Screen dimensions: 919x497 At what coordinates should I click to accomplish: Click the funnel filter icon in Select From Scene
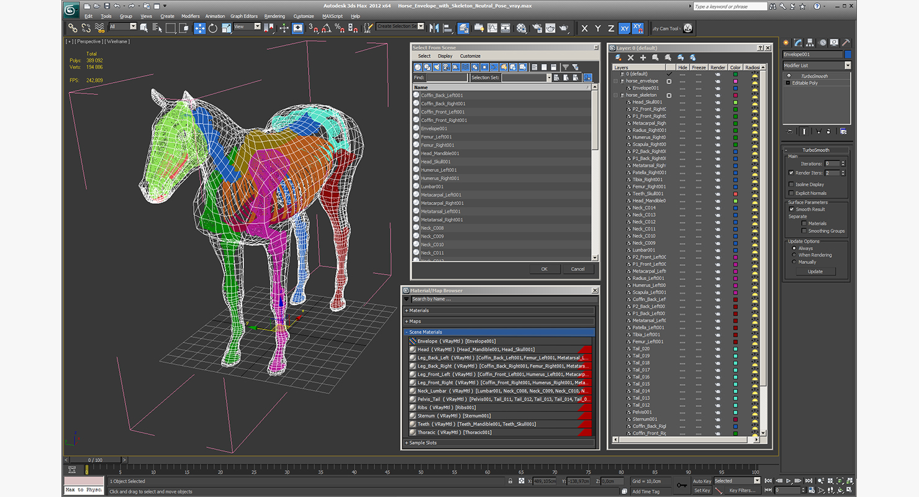point(565,67)
